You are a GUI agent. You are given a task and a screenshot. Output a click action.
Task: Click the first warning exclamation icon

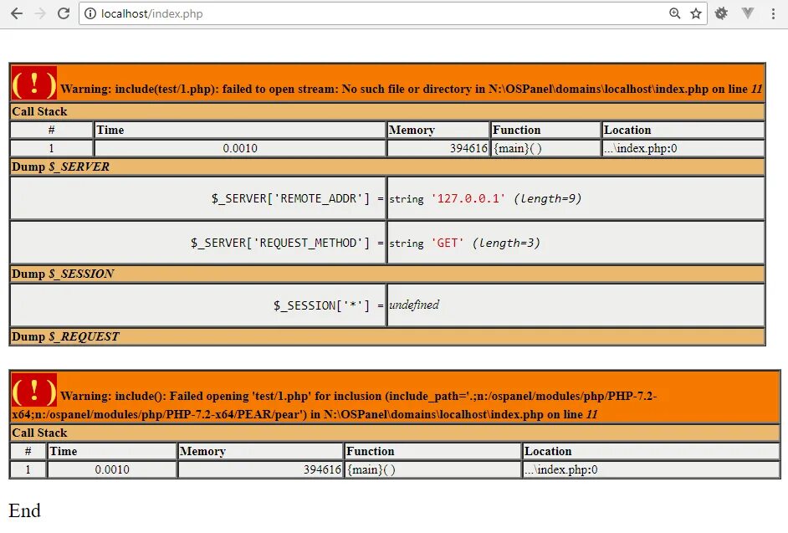(34, 83)
